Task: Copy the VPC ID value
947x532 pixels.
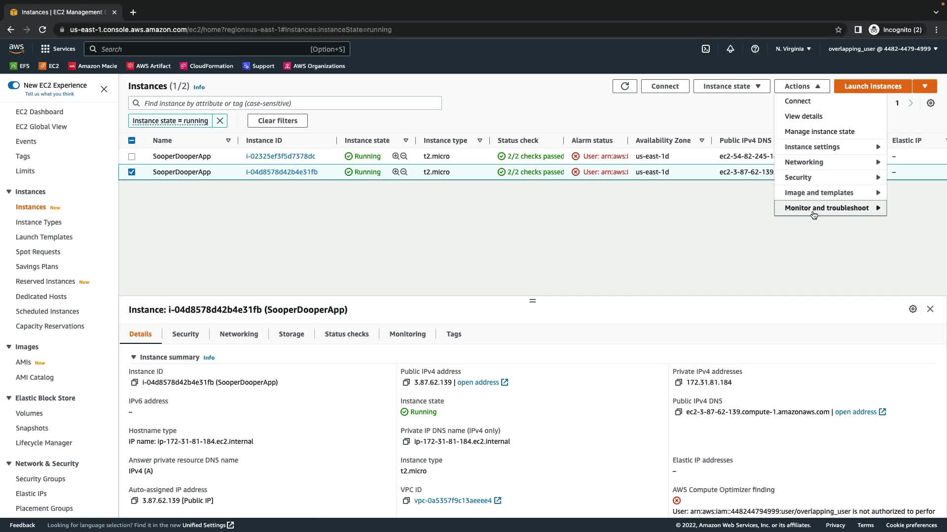Action: pyautogui.click(x=406, y=501)
